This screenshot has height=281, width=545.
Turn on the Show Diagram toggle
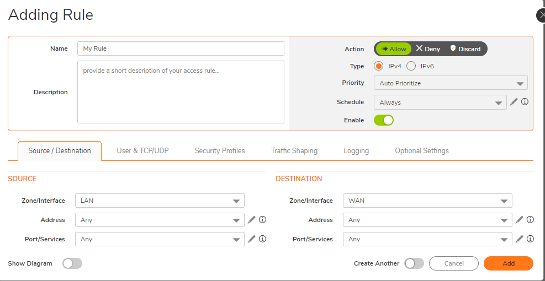coord(72,263)
